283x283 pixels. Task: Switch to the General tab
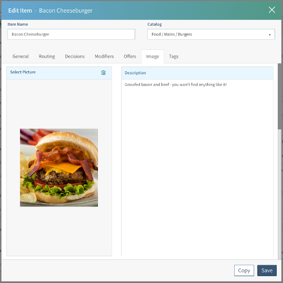click(20, 57)
